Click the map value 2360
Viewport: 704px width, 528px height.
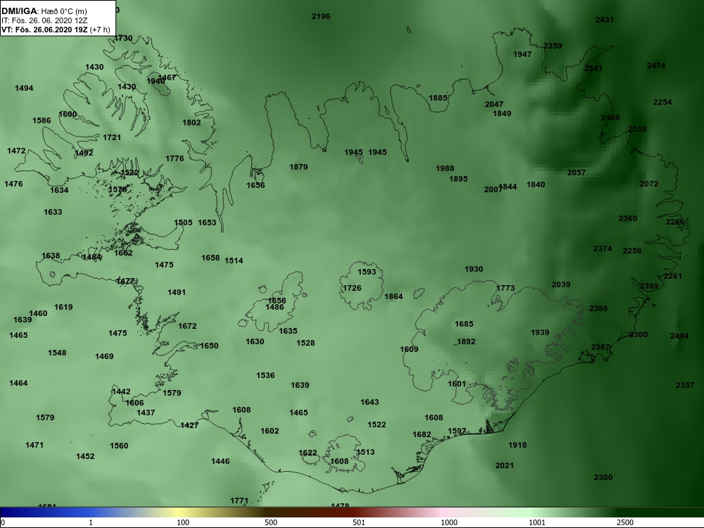628,218
